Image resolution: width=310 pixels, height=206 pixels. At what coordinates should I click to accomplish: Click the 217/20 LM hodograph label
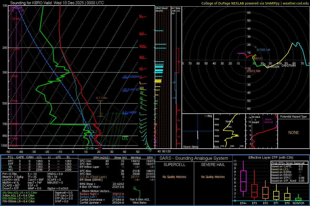point(263,50)
